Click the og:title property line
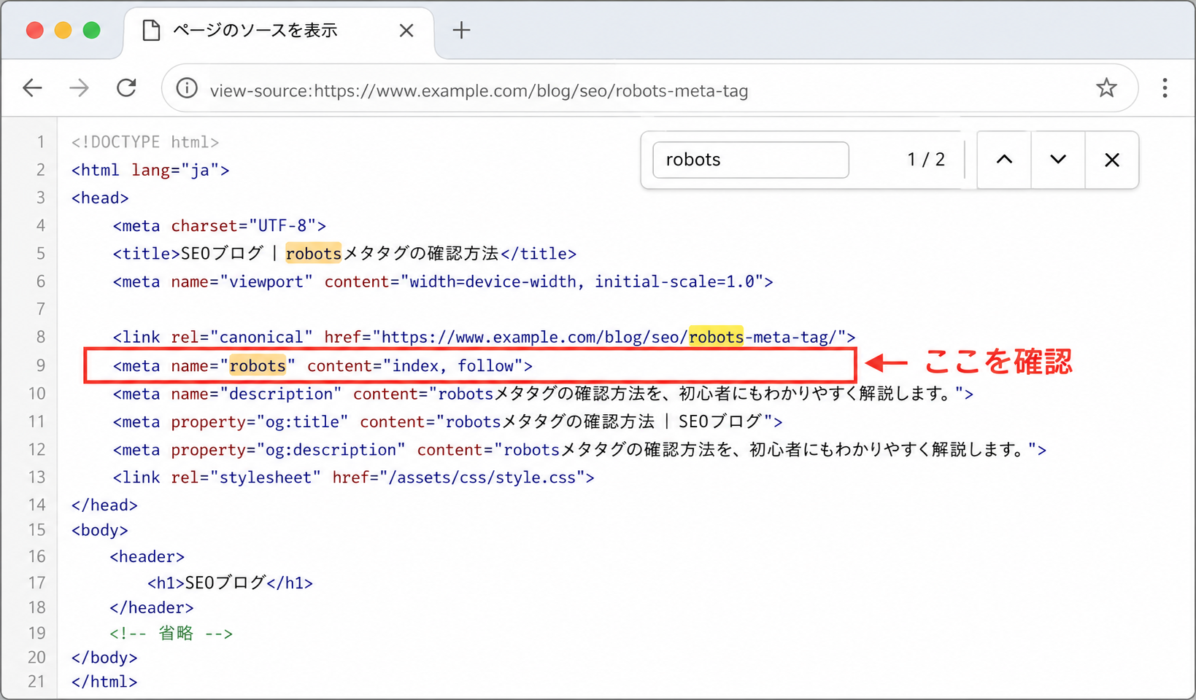This screenshot has height=700, width=1196. pyautogui.click(x=447, y=421)
